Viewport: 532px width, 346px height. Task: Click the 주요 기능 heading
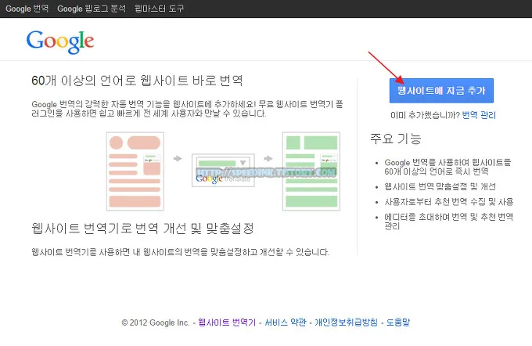pyautogui.click(x=396, y=139)
